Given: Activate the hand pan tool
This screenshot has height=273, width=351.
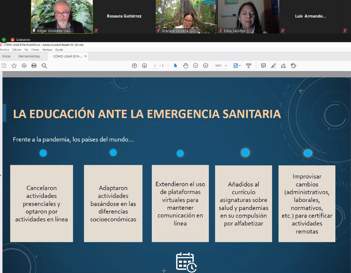Looking at the screenshot, I should pyautogui.click(x=186, y=66).
